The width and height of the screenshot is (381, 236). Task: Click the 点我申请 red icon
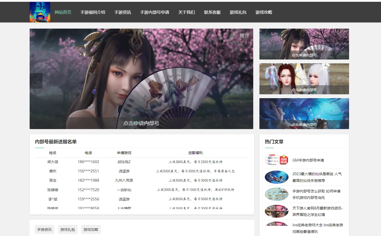284,160
